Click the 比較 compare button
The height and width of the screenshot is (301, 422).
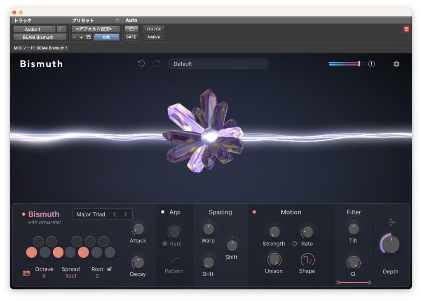106,37
